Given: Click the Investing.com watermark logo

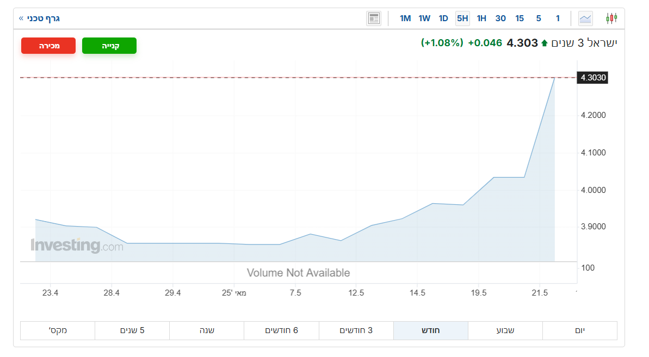Looking at the screenshot, I should (77, 246).
